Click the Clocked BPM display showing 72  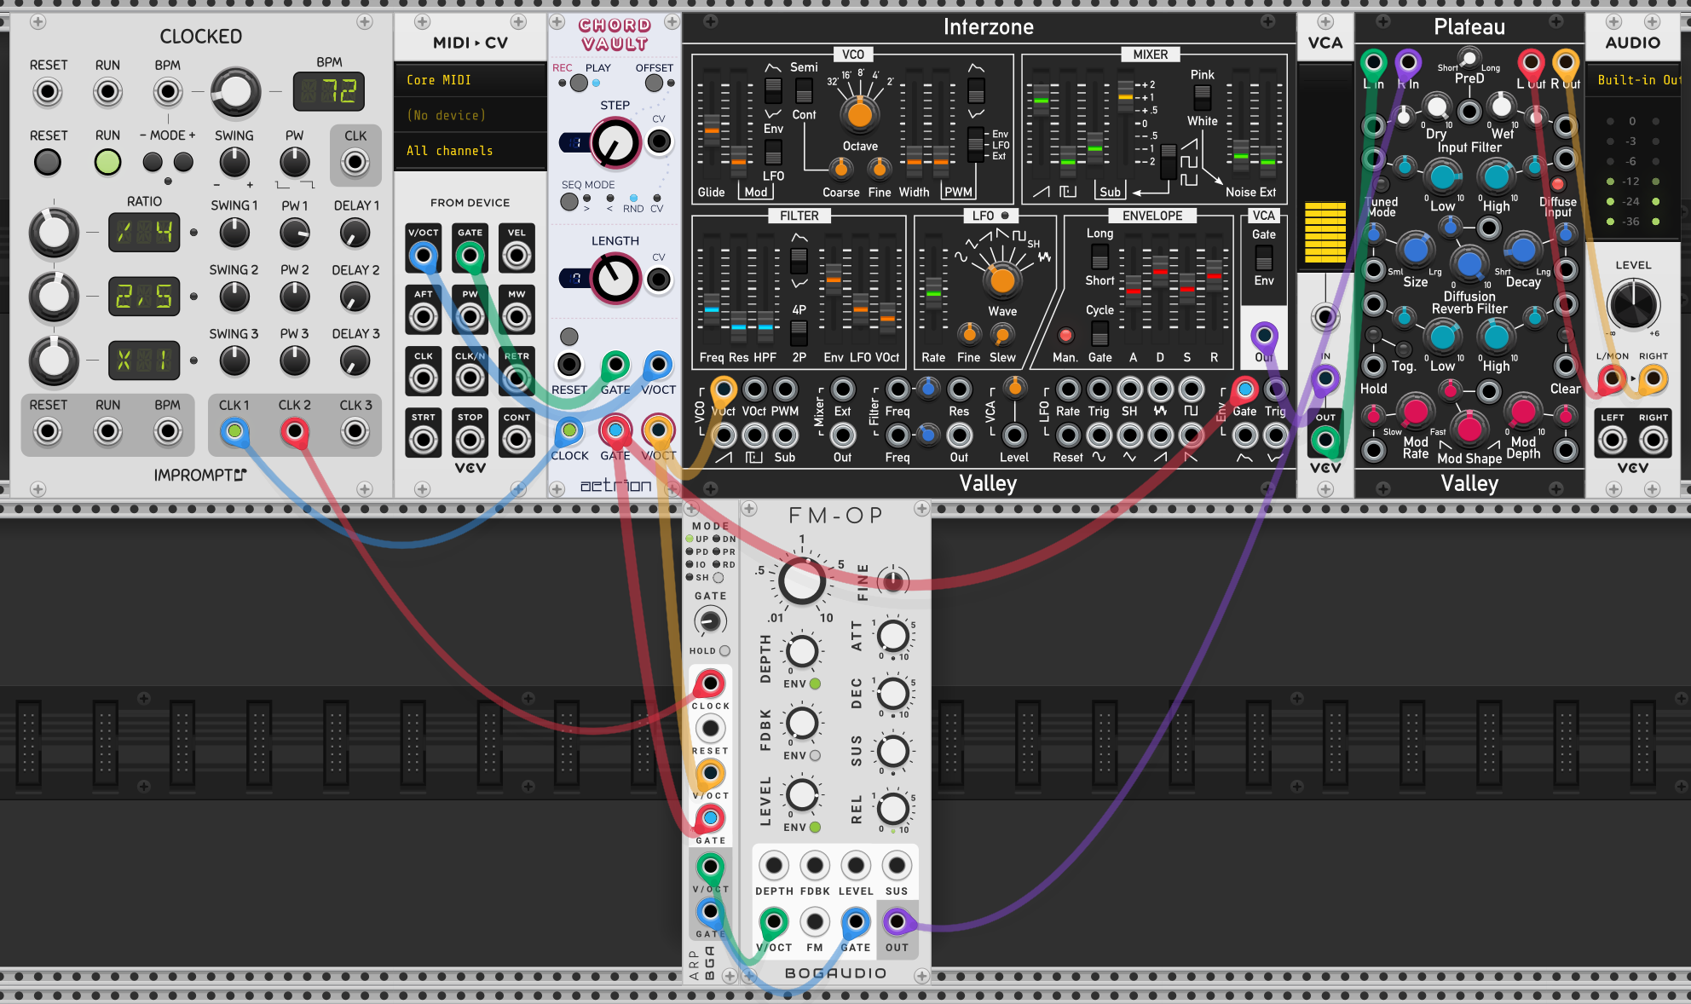pyautogui.click(x=329, y=91)
